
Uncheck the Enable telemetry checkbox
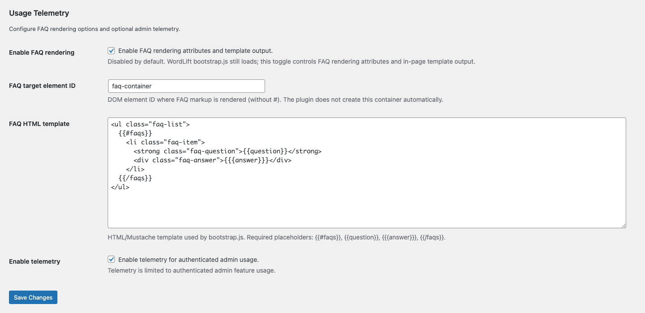(111, 259)
